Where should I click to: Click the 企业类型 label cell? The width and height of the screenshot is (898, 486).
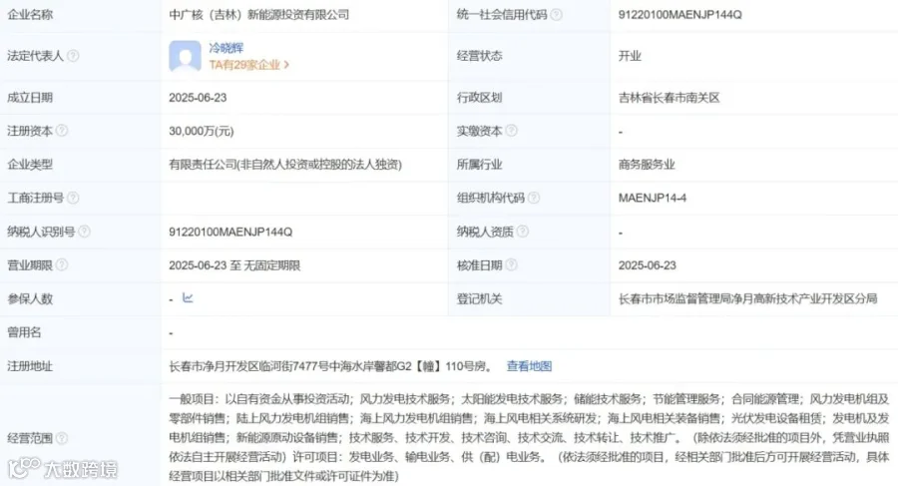tap(80, 165)
